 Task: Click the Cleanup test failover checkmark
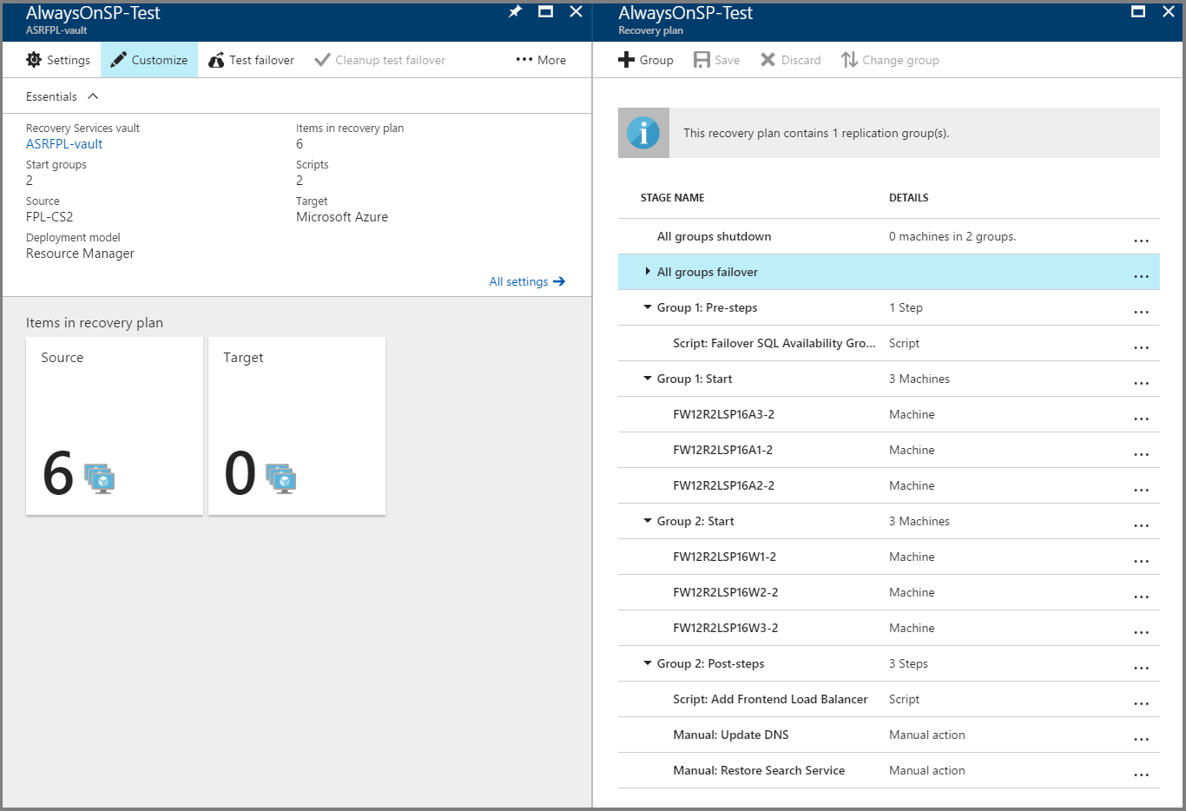322,60
